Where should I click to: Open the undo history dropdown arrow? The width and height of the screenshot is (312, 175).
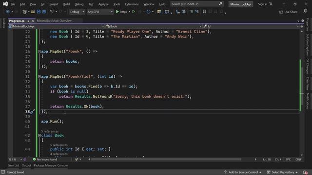pyautogui.click(x=56, y=12)
